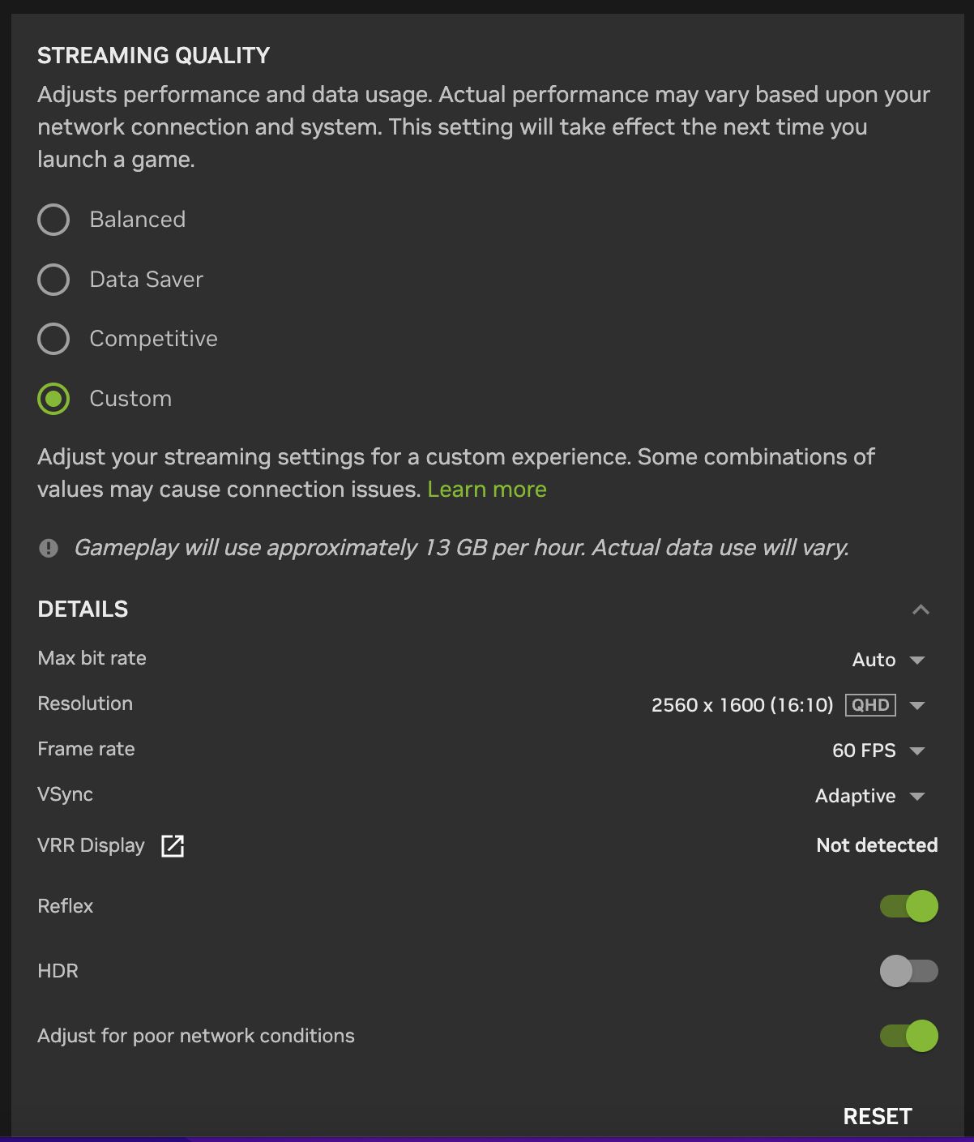Enable the HDR switch
974x1142 pixels.
tap(909, 971)
